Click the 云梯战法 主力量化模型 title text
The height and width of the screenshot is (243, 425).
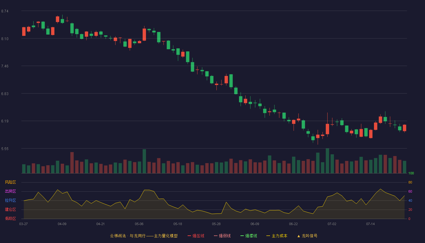(x=144, y=236)
